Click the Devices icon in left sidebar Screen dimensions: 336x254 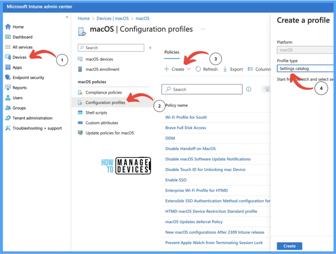pos(8,57)
